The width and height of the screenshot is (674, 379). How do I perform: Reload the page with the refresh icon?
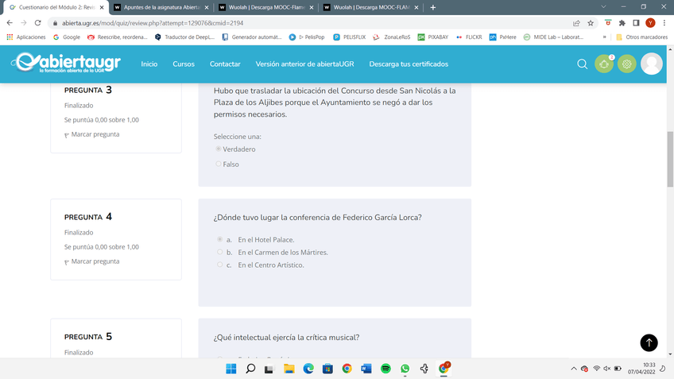[38, 23]
